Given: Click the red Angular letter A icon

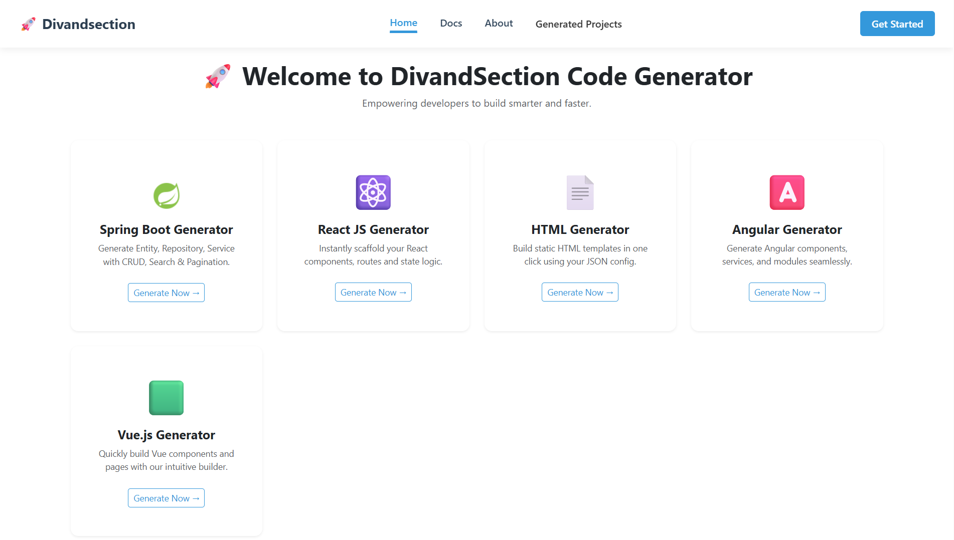Looking at the screenshot, I should (786, 192).
